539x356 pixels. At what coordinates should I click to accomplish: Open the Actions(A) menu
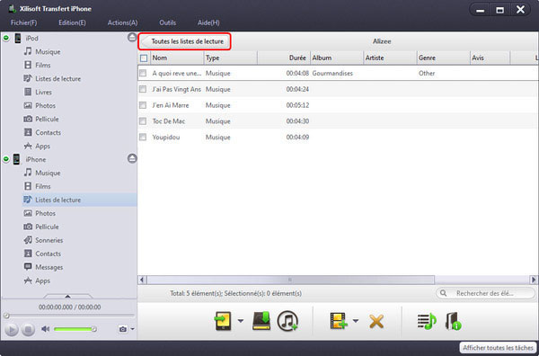point(123,22)
